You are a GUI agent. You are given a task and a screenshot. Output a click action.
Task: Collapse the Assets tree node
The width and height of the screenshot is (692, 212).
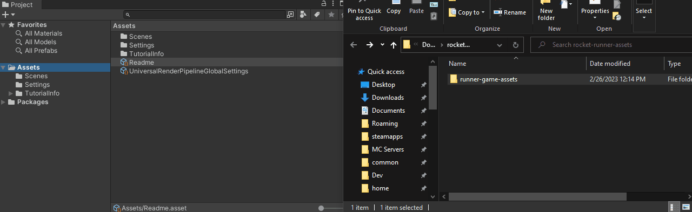click(x=3, y=67)
